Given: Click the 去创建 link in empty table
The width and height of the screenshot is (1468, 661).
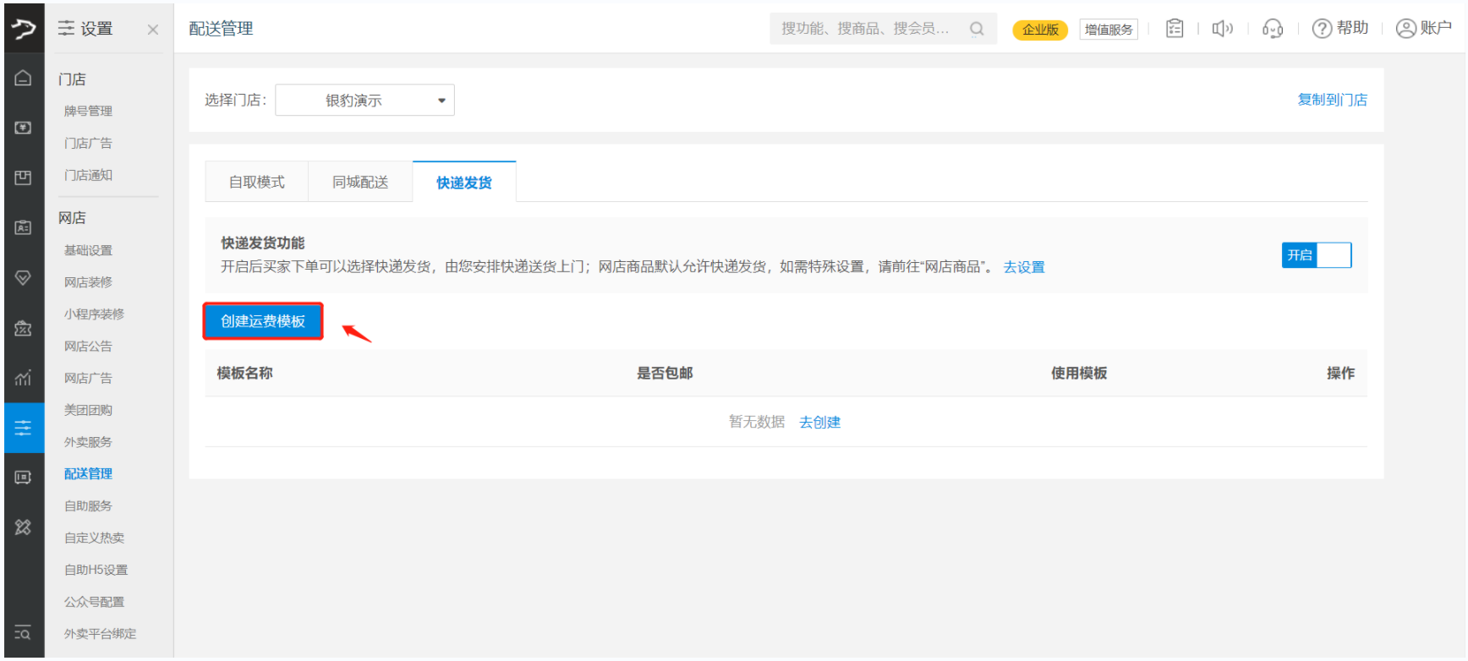Looking at the screenshot, I should pyautogui.click(x=819, y=423).
